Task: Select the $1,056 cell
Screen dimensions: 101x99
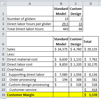Action: click(76, 74)
